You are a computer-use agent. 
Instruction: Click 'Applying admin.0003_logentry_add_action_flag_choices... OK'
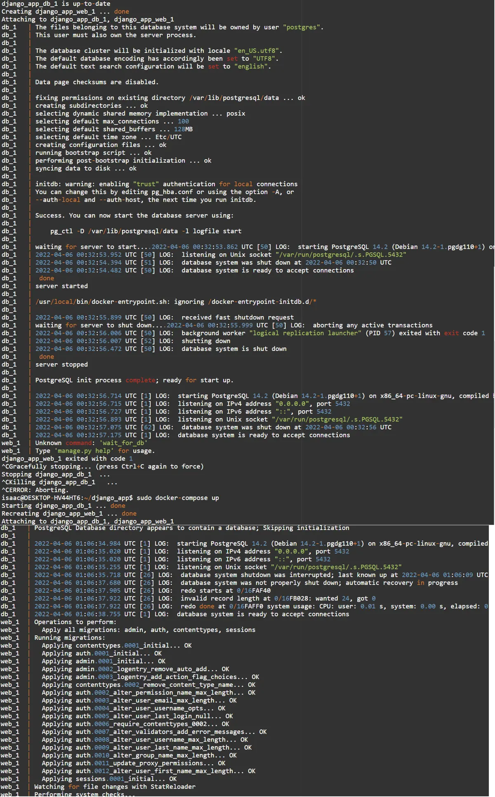151,677
